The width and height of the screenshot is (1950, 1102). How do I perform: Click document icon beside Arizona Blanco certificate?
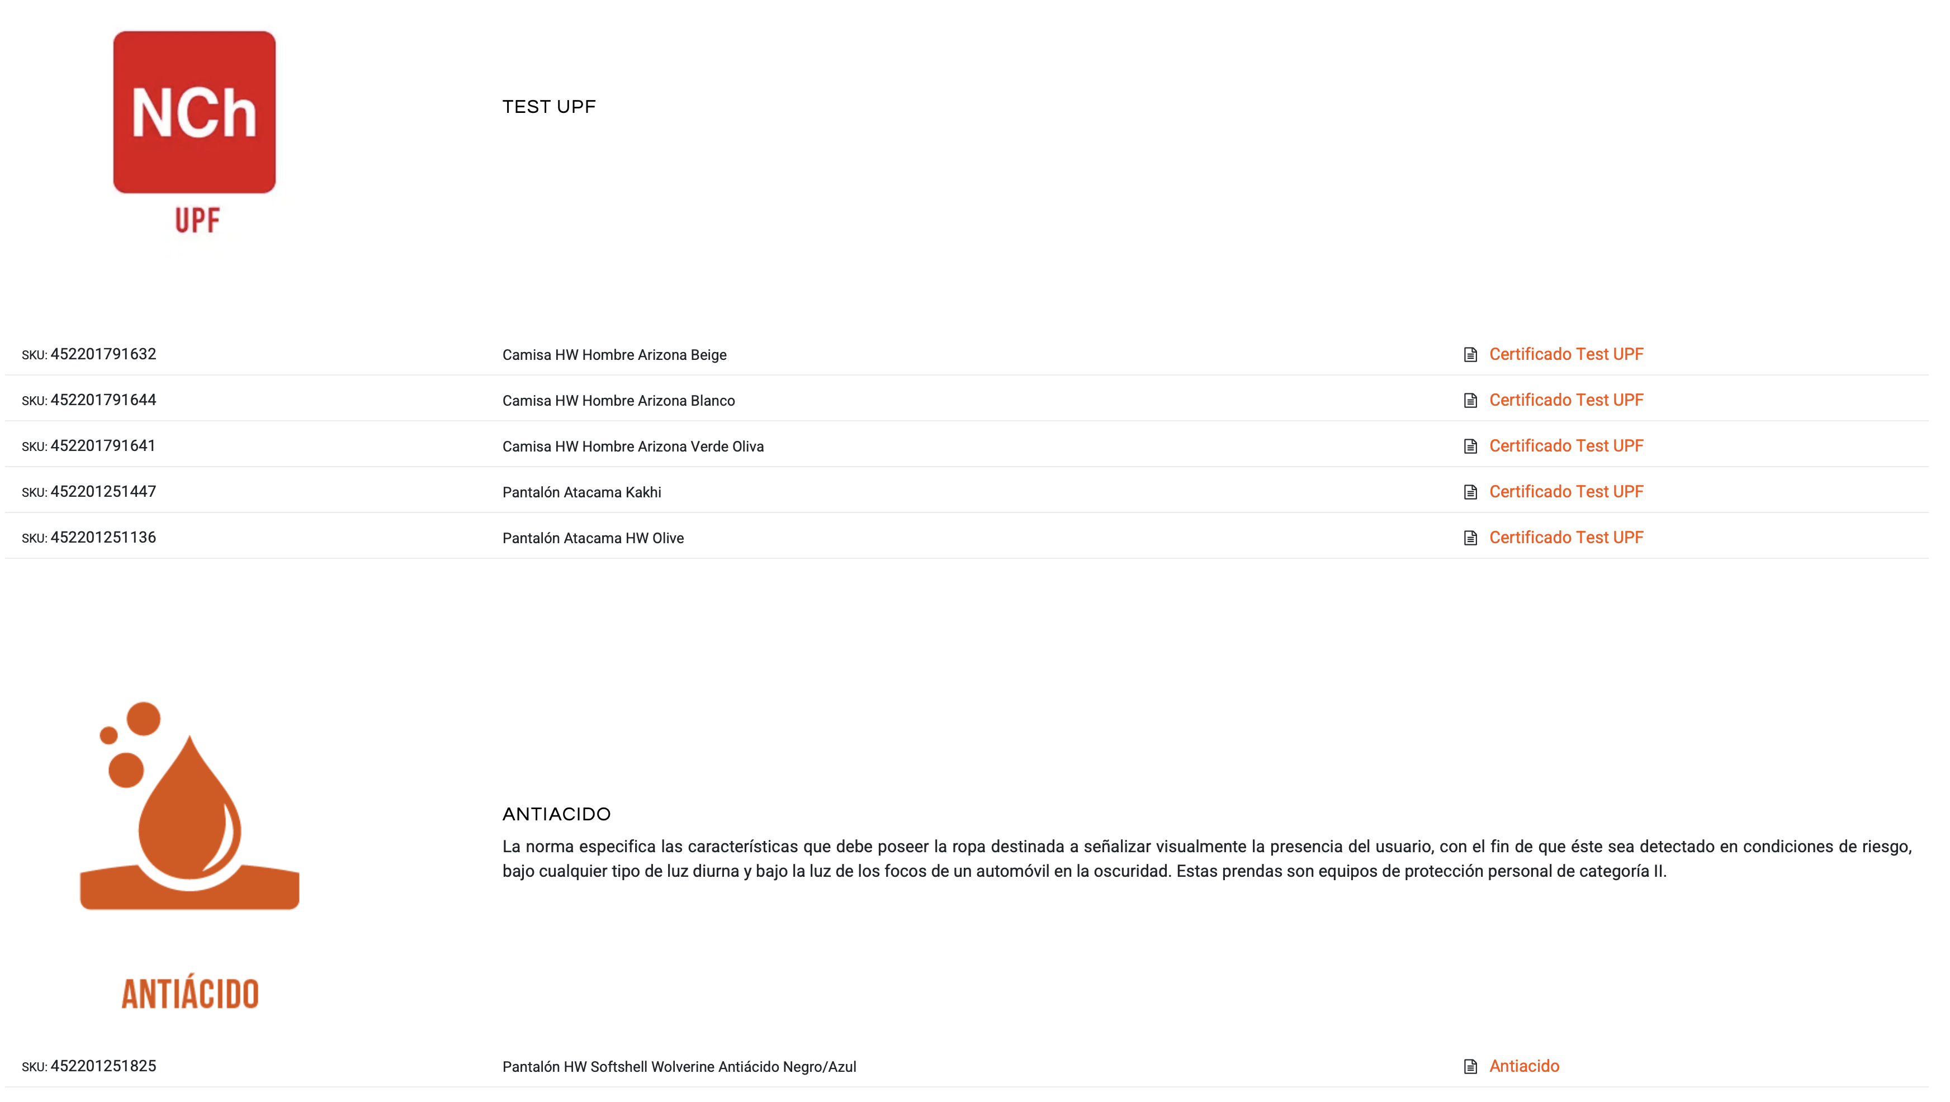1470,400
